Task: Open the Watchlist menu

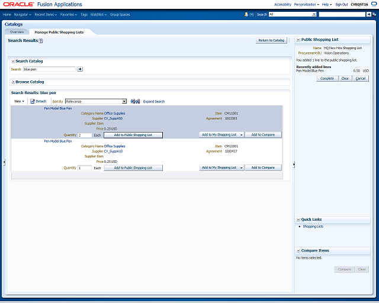Action: coord(98,14)
